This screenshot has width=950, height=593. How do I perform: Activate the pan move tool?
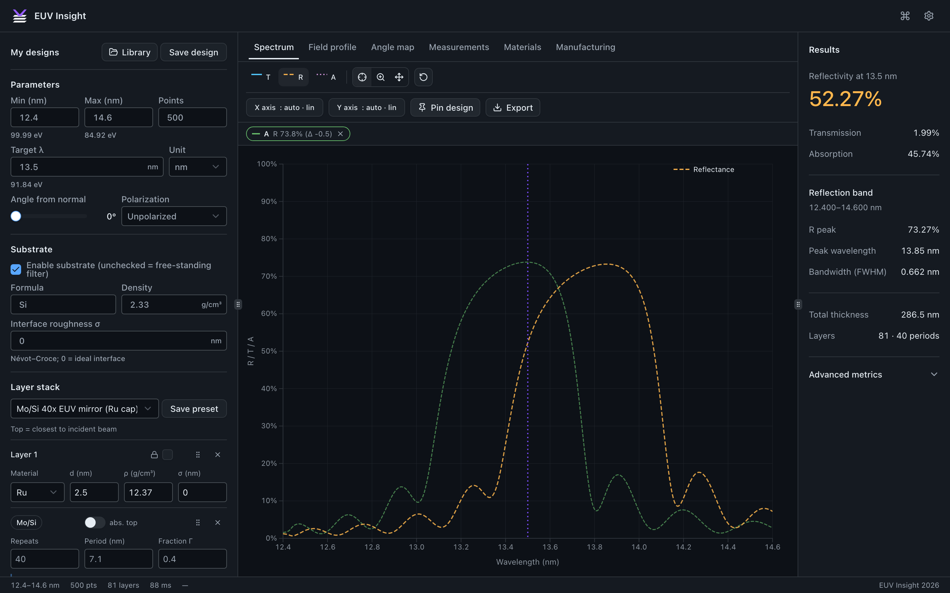coord(399,77)
